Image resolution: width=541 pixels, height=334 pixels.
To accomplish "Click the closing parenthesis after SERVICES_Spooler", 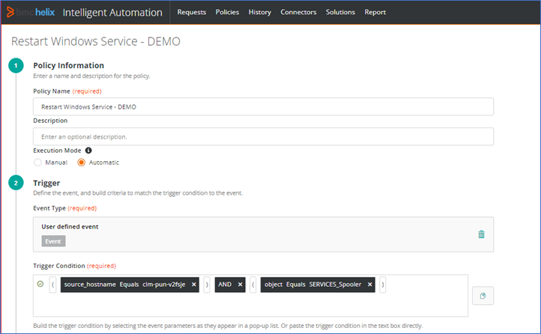I will [x=383, y=285].
